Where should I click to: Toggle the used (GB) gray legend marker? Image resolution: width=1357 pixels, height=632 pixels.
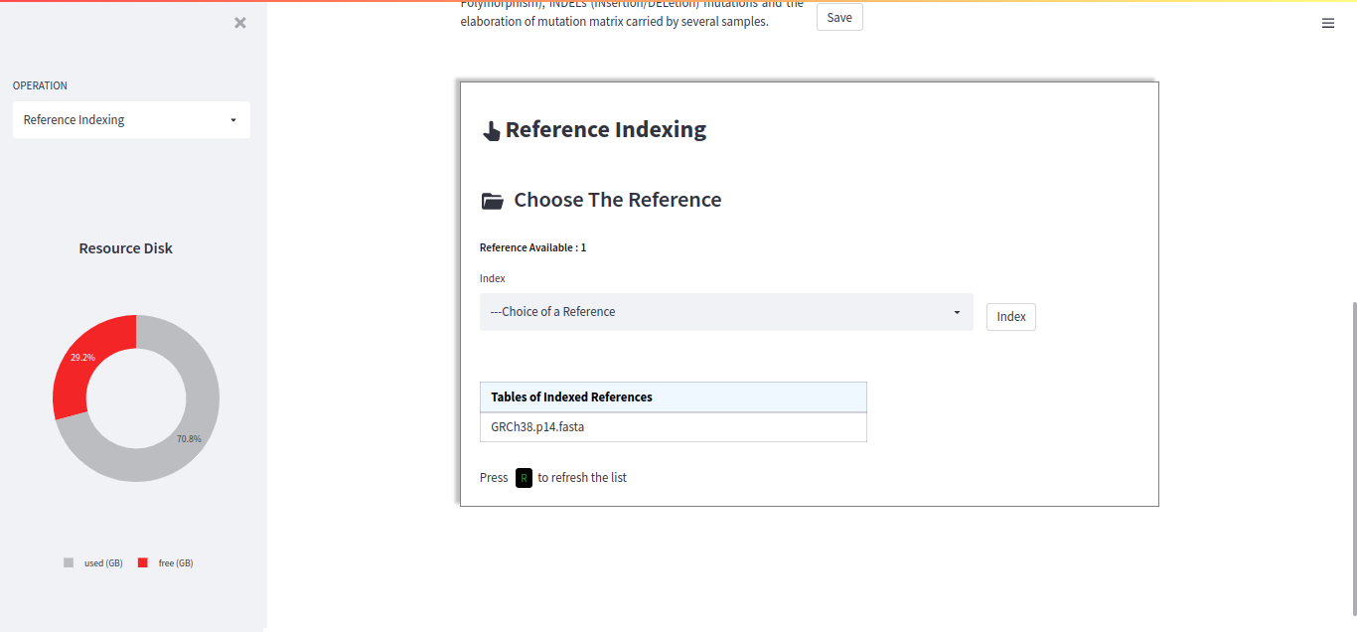click(69, 562)
